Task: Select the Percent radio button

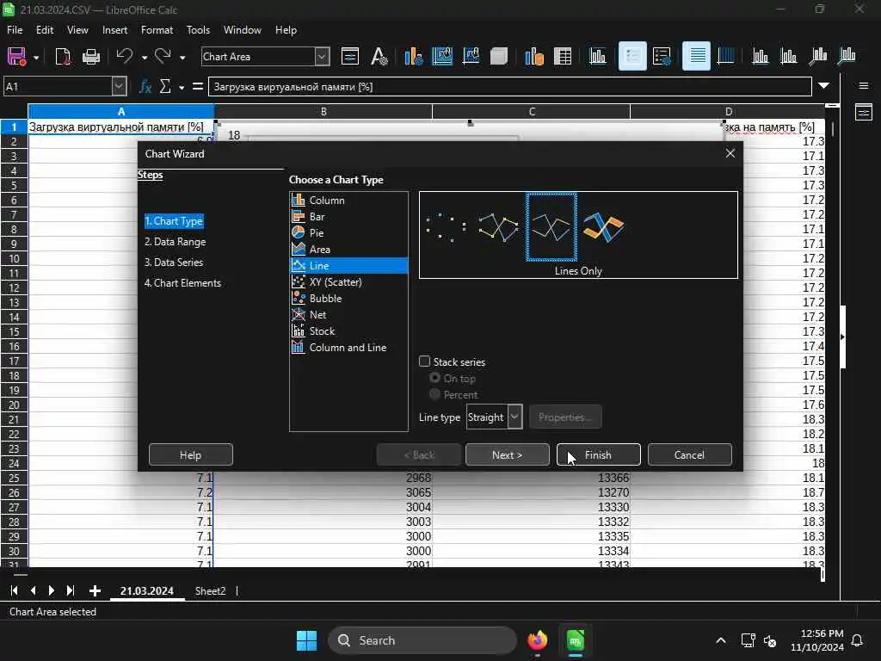Action: 434,394
